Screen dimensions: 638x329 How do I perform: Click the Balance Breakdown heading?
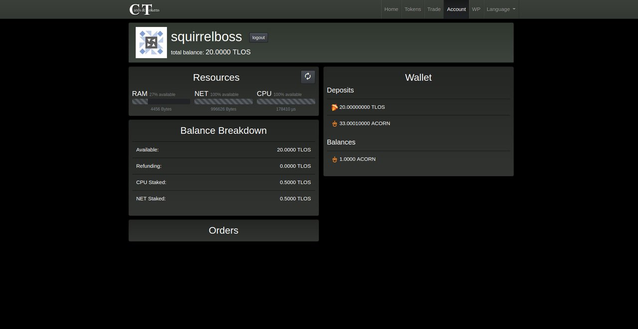(x=223, y=130)
